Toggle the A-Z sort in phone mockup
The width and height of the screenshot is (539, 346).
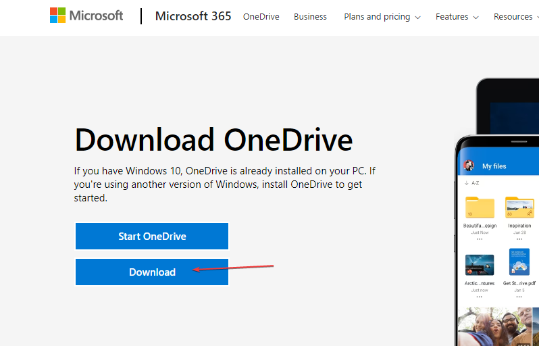tap(472, 183)
